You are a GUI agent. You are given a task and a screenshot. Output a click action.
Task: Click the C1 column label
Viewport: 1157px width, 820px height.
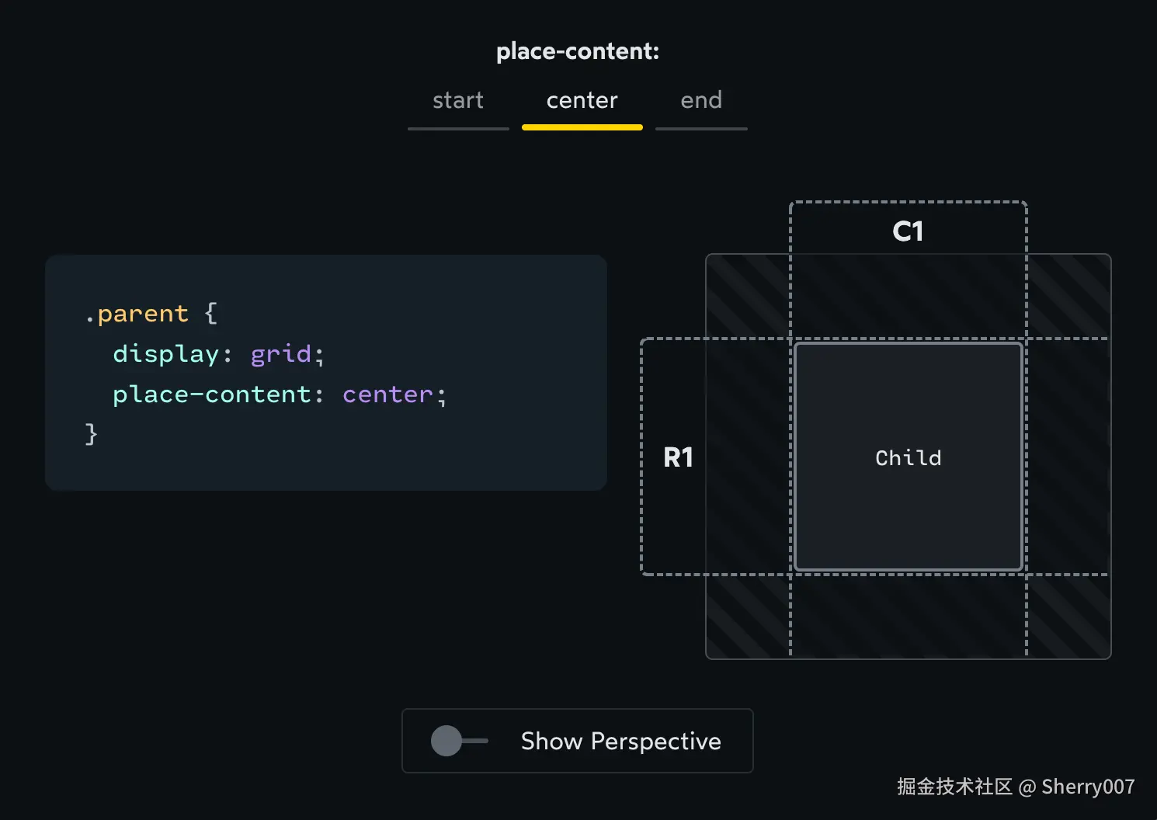908,231
